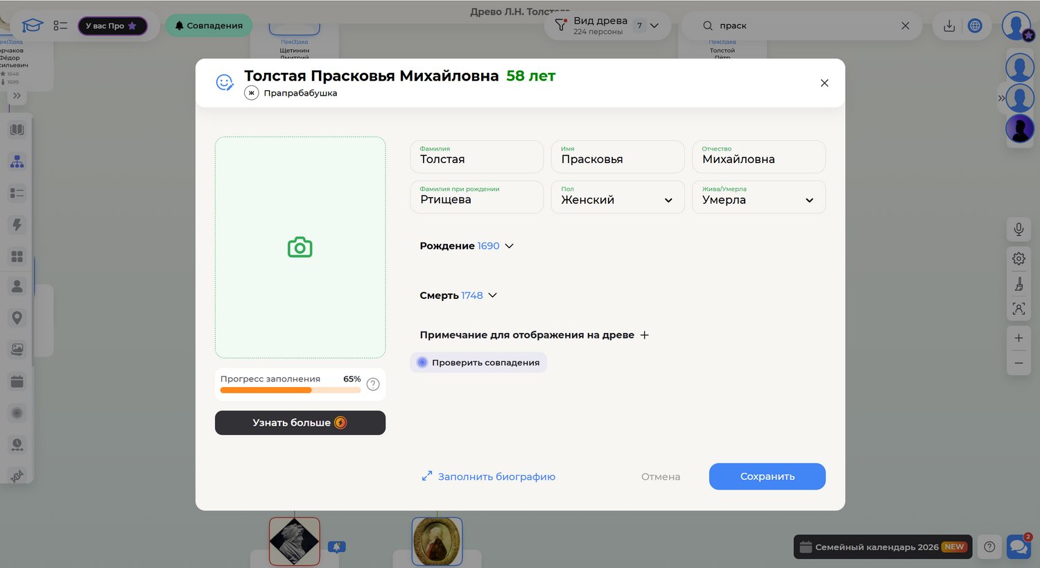This screenshot has height=568, width=1040.
Task: Click the download icon in top bar
Action: [949, 26]
